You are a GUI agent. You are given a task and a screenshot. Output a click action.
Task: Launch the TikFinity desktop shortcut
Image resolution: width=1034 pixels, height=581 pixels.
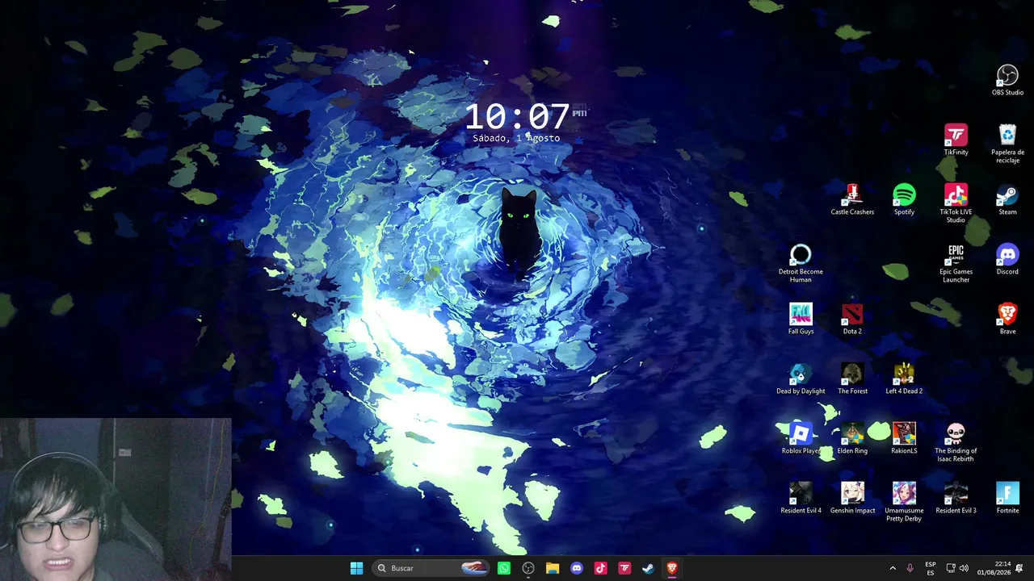(x=956, y=140)
